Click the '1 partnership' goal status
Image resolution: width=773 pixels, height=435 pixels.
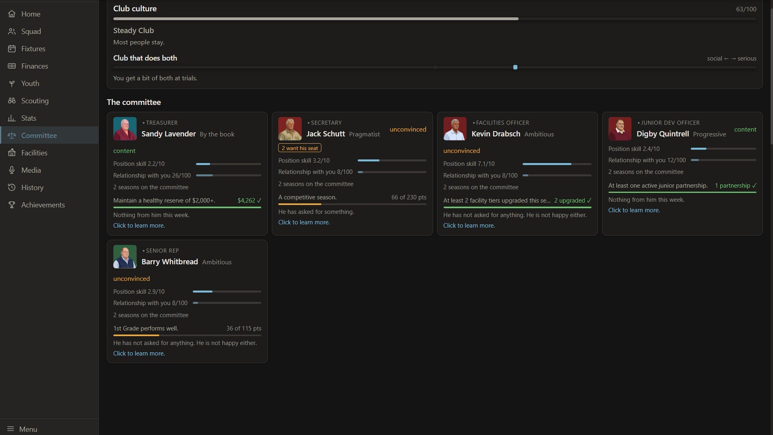[736, 186]
